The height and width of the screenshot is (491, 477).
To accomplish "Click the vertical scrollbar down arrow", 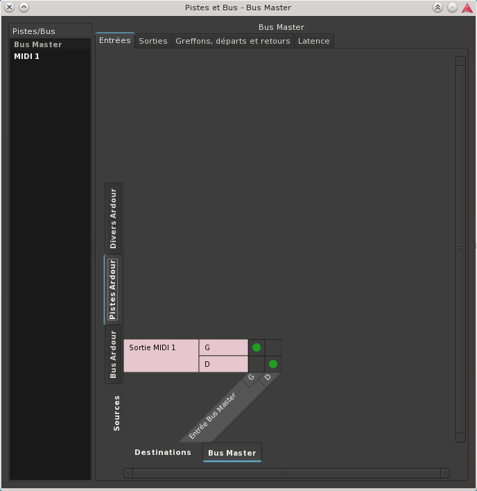I will click(460, 437).
